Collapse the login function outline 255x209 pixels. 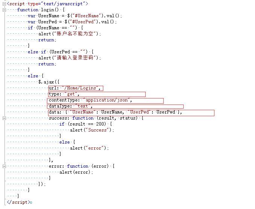click(x=5, y=10)
